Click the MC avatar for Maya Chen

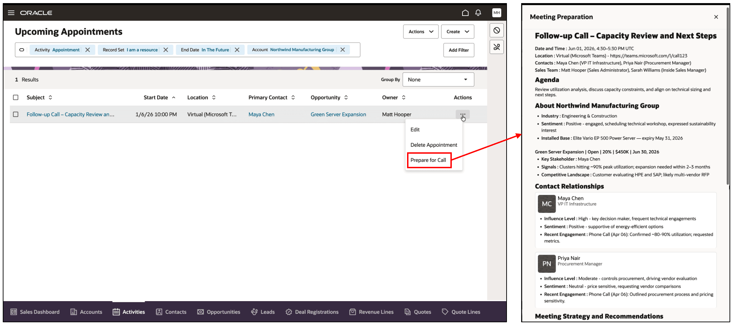click(547, 204)
